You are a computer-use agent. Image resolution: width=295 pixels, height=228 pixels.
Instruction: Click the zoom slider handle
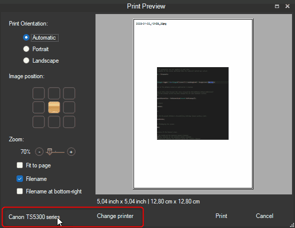(x=49, y=152)
